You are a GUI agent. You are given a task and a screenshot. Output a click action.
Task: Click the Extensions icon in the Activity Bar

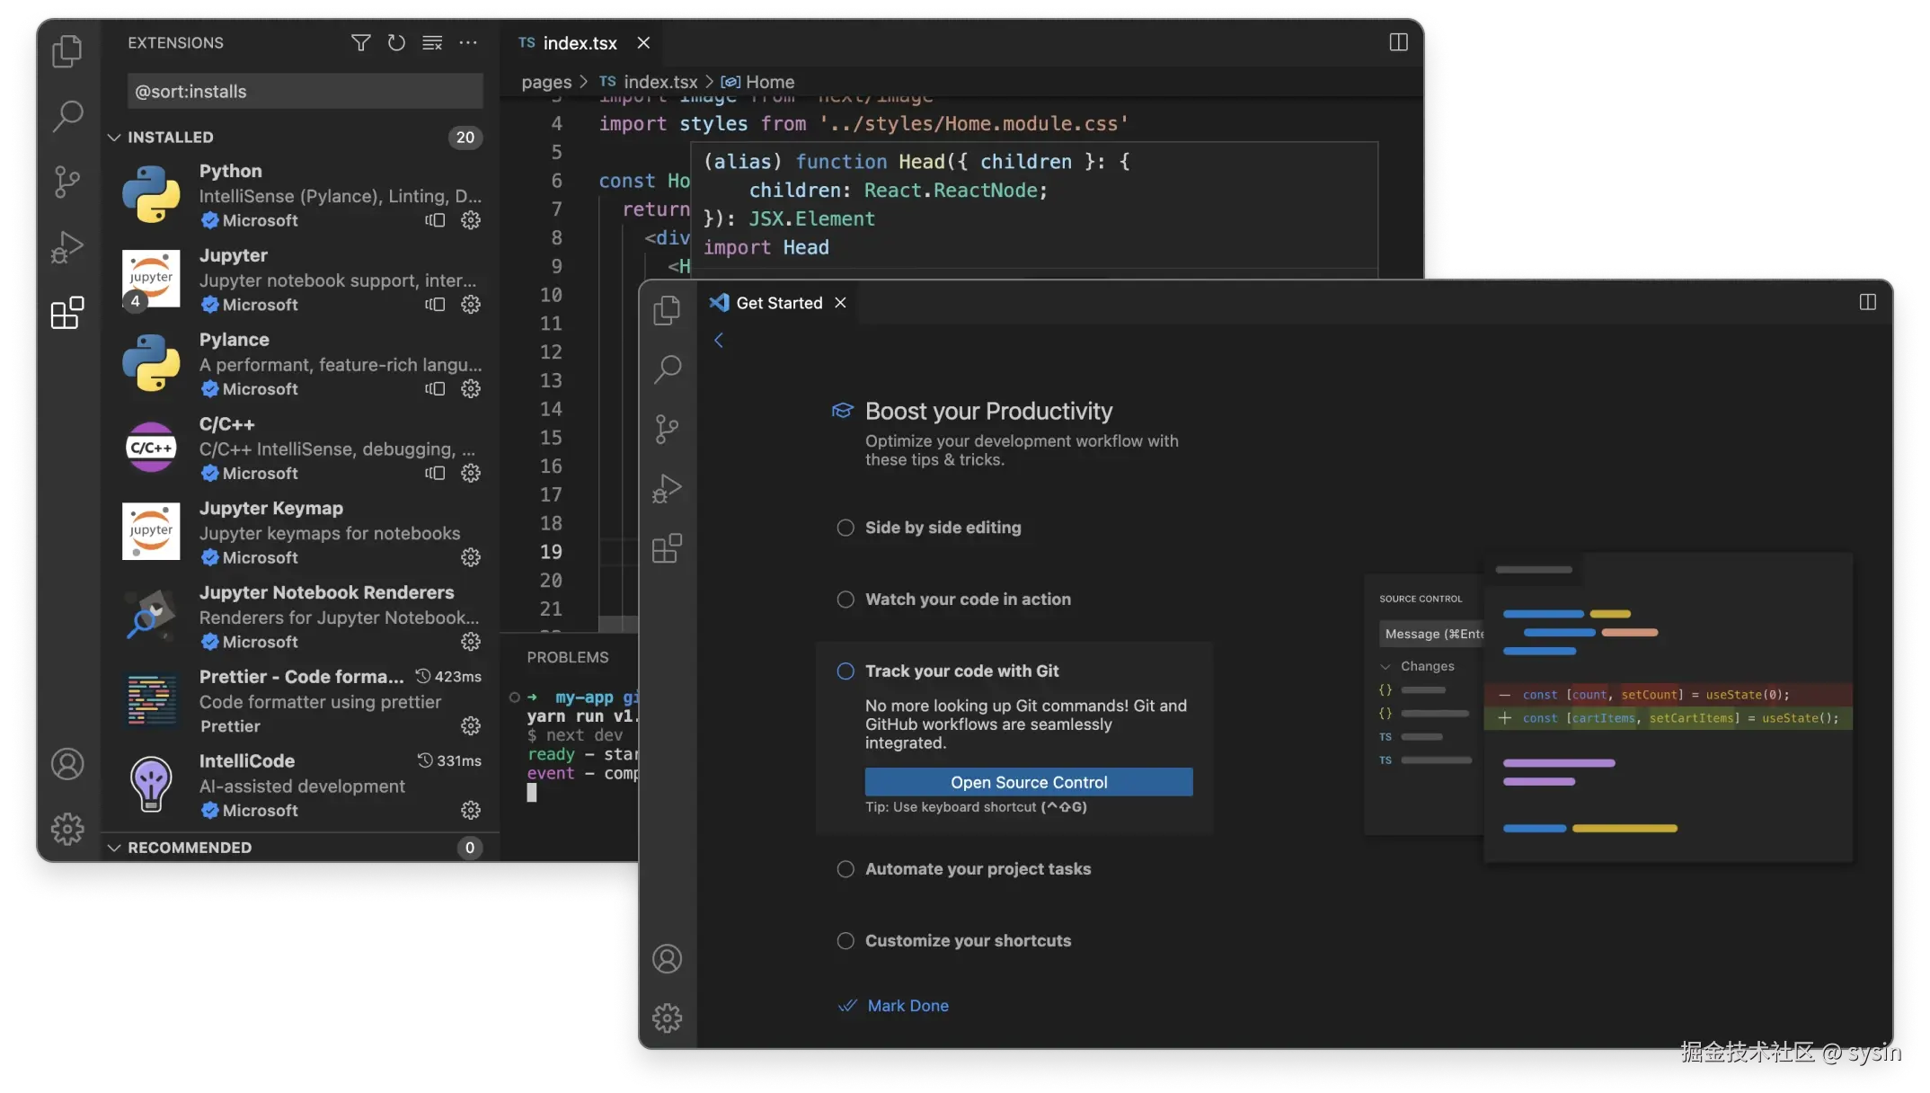click(67, 313)
